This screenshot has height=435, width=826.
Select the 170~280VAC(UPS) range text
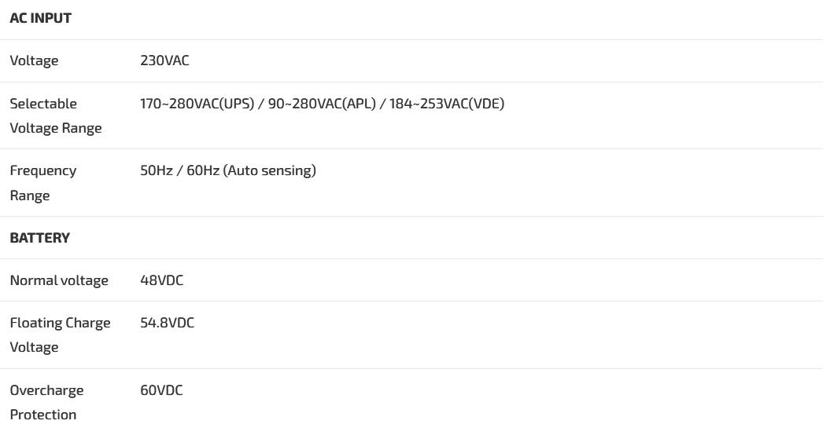pyautogui.click(x=197, y=104)
